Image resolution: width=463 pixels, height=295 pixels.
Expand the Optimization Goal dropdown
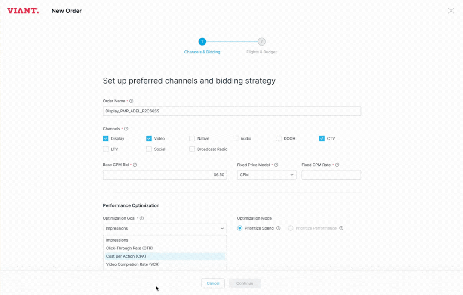tap(165, 228)
